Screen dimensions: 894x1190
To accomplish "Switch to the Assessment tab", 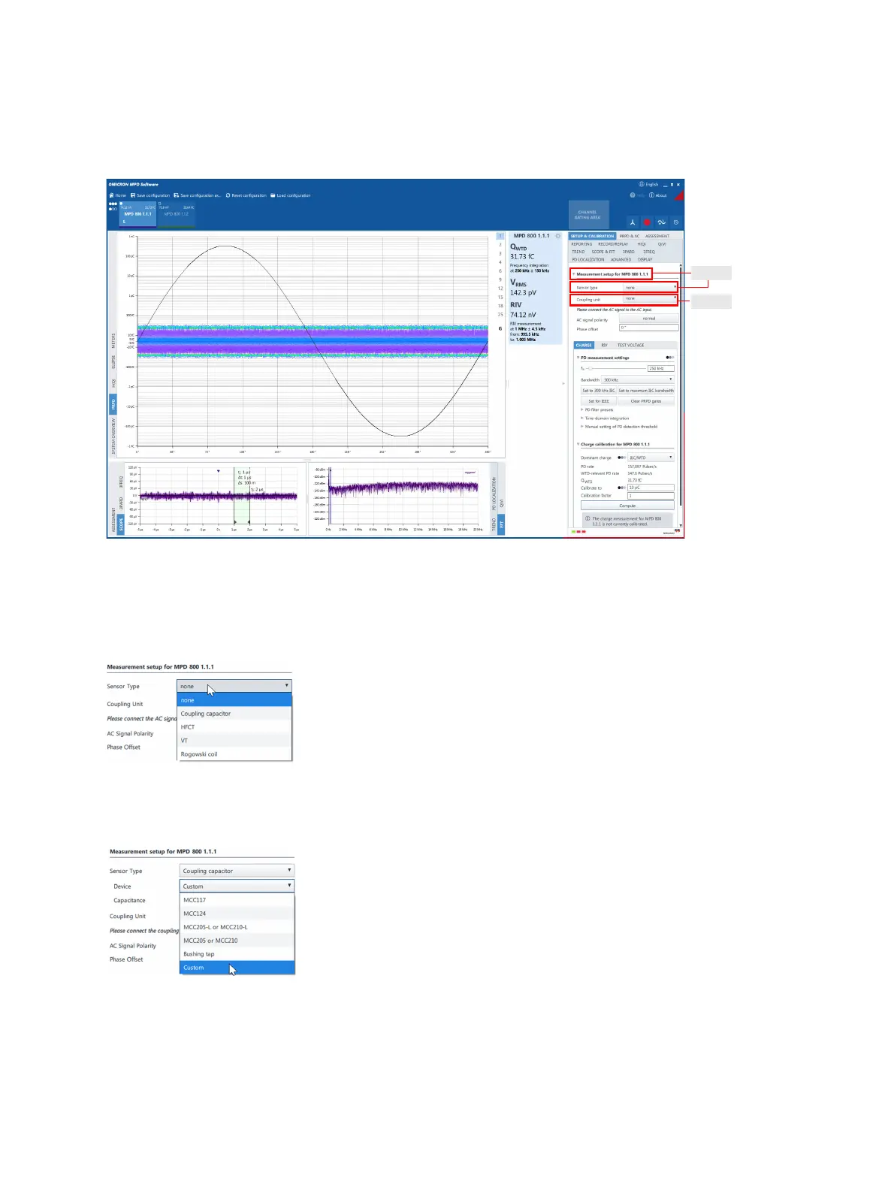I will click(657, 236).
